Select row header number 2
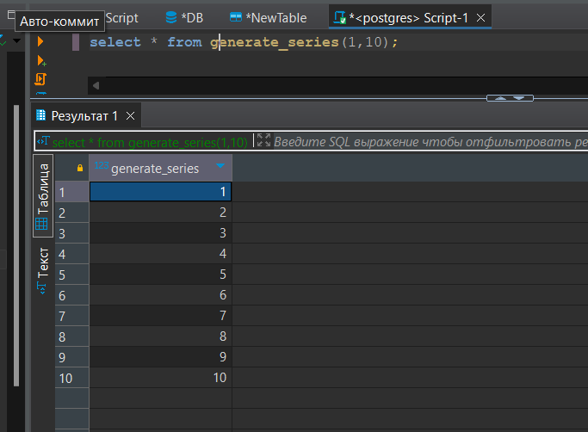The width and height of the screenshot is (588, 432). 72,213
